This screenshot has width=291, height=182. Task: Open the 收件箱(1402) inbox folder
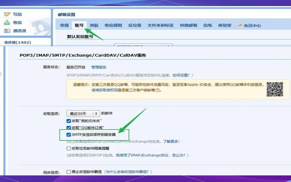(18, 42)
